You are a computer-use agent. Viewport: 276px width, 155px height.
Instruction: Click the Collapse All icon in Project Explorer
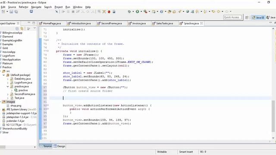[17, 28]
